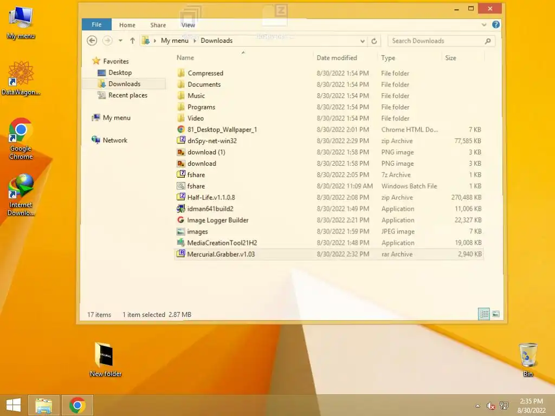Select the 81_Desktop_Wallpaper_1 Chrome HTML file
Screen dimensions: 555x416
pyautogui.click(x=329, y=130)
